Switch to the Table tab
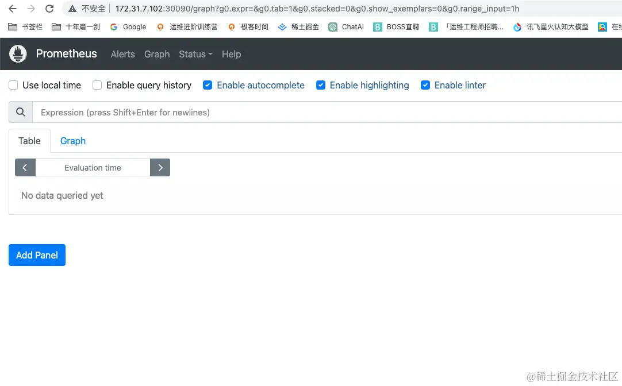The height and width of the screenshot is (386, 622). 29,141
